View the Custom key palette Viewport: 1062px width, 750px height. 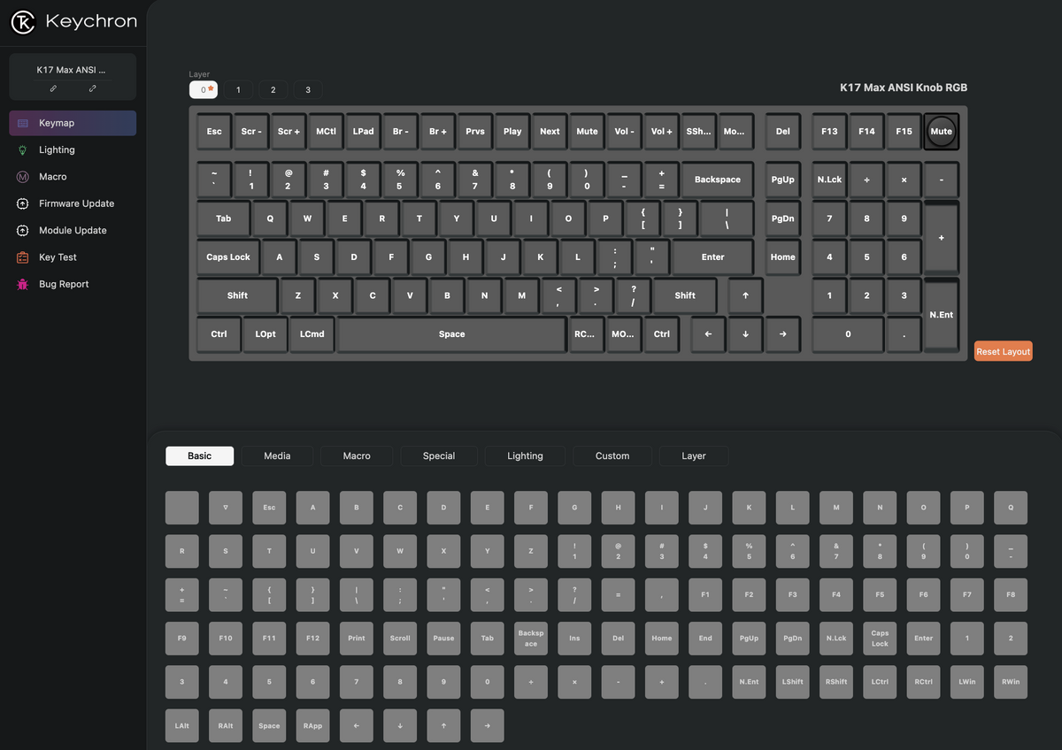click(x=612, y=455)
